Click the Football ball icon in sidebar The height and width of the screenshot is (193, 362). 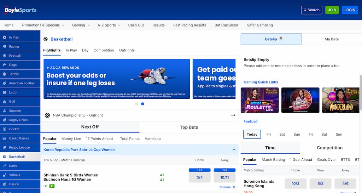pos(4,56)
